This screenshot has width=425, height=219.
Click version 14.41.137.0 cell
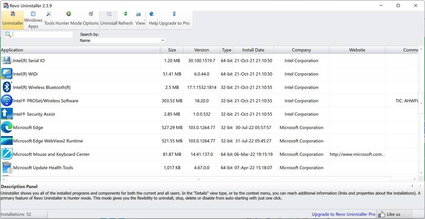[201, 154]
